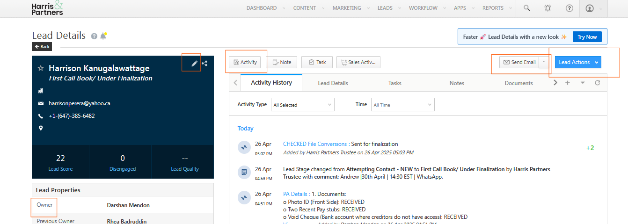This screenshot has height=224, width=628.
Task: Refresh the tabs using reload icon
Action: click(597, 83)
